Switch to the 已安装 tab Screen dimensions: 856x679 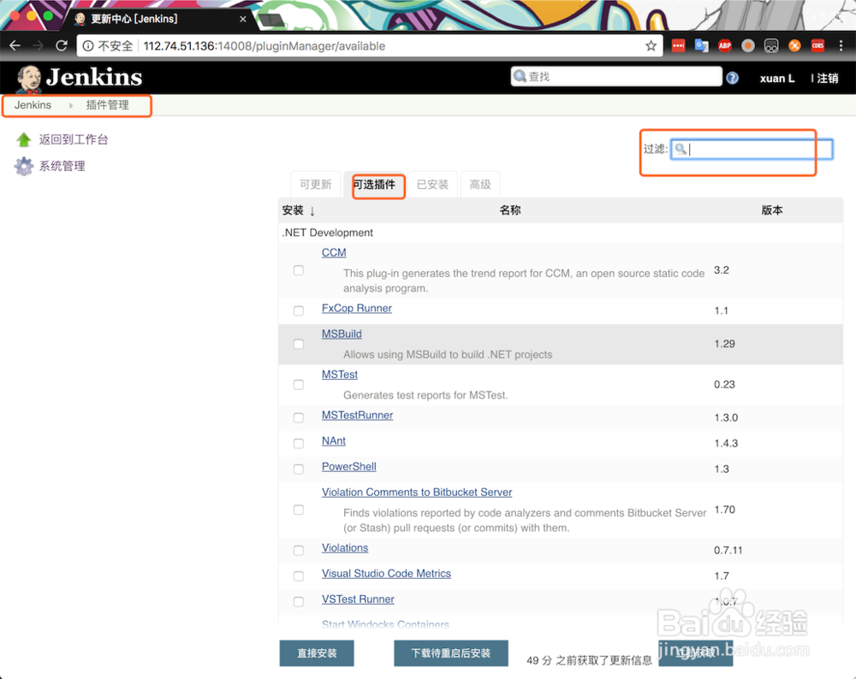(432, 185)
